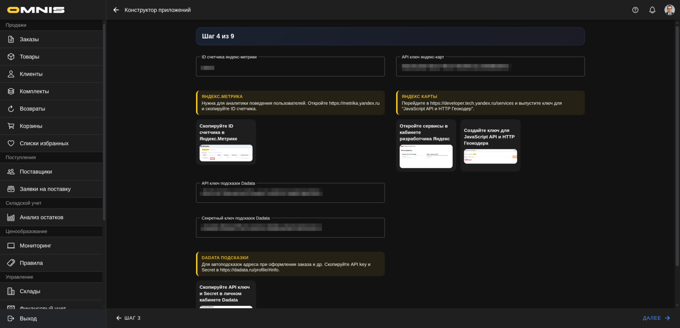Open the Создайте ключ для JavaScript API thumbnail
This screenshot has width=680, height=328.
(x=490, y=156)
